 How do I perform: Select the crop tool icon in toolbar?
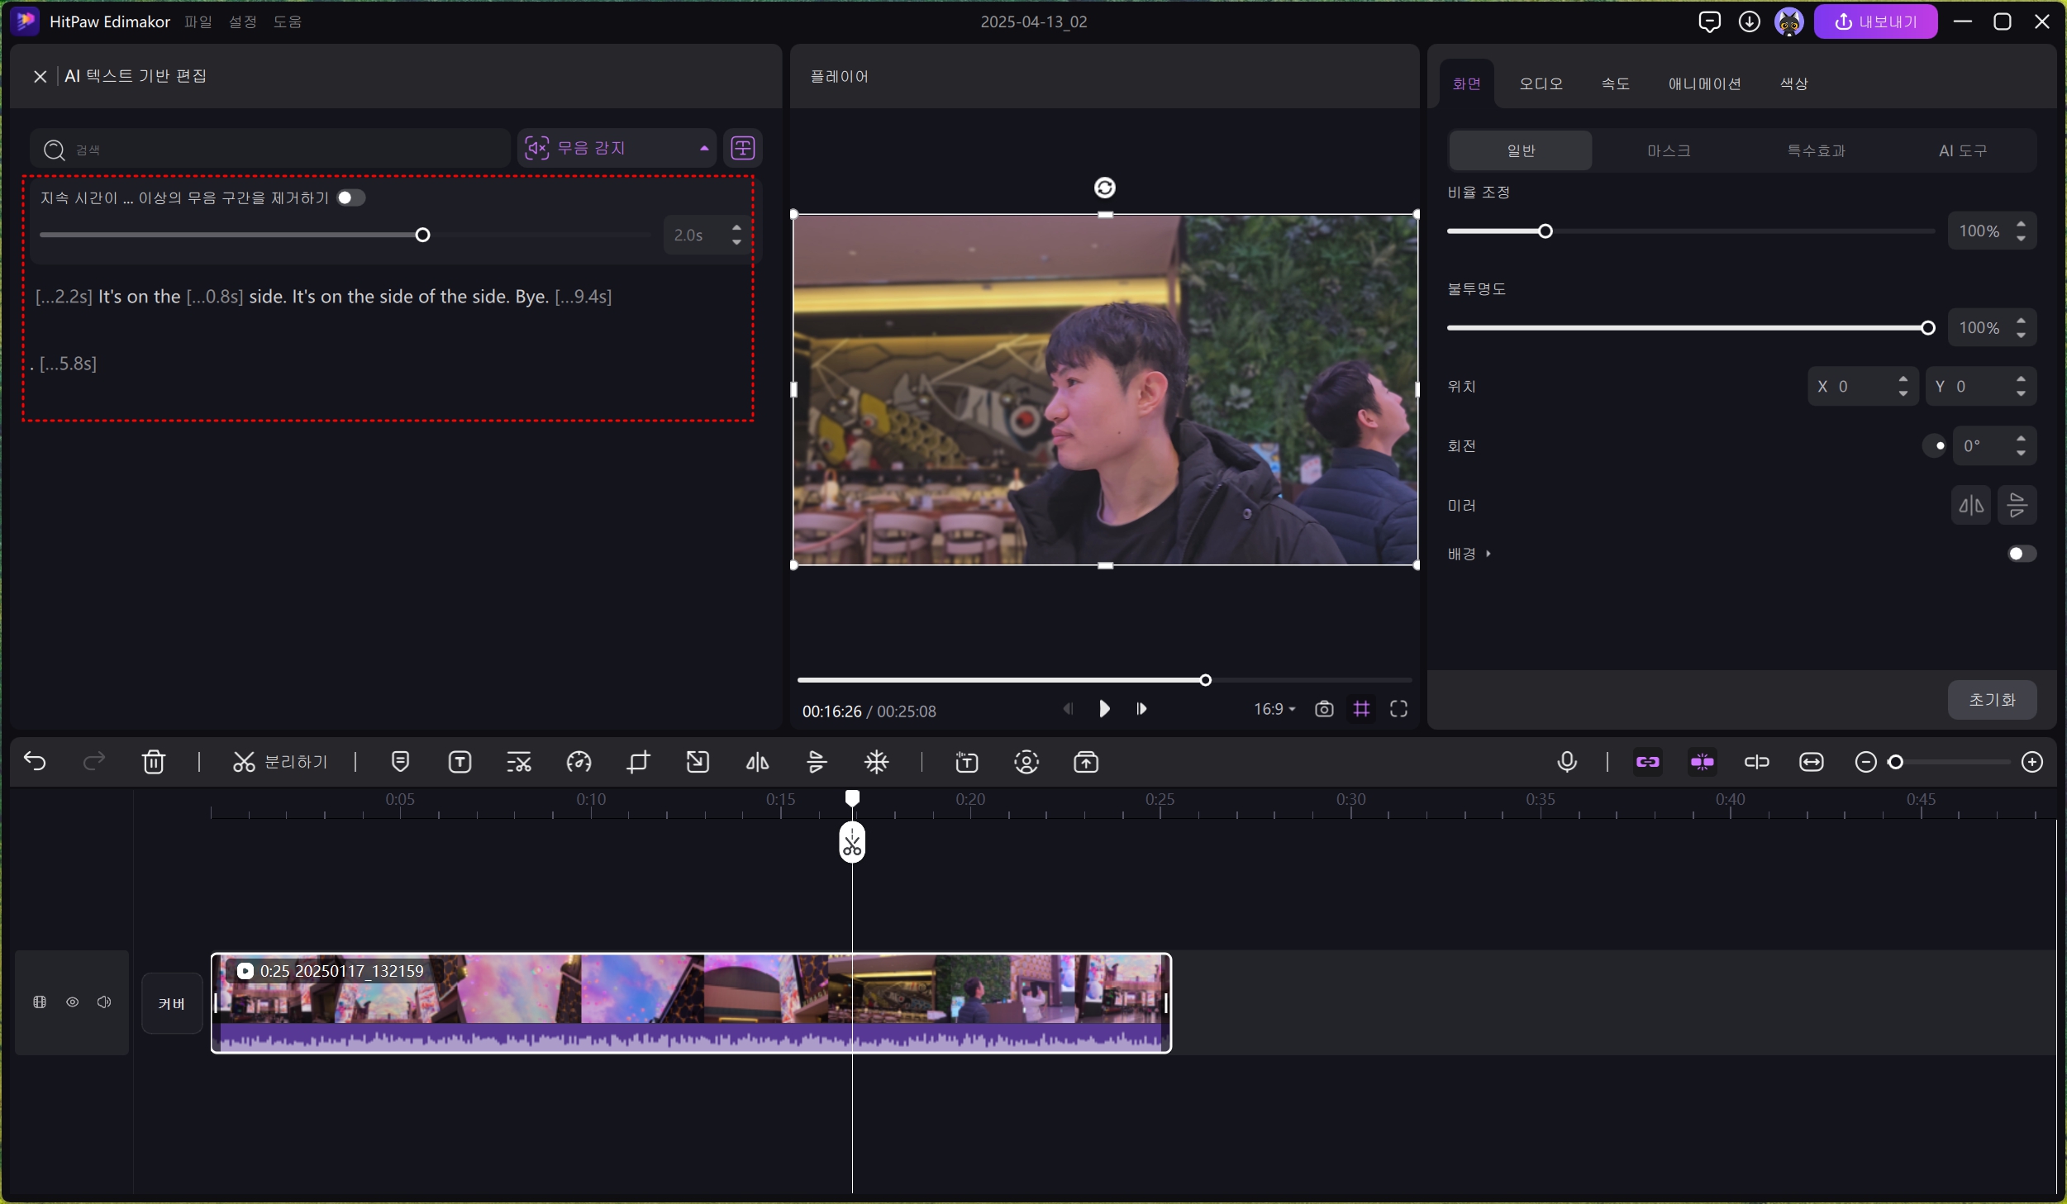click(x=638, y=762)
